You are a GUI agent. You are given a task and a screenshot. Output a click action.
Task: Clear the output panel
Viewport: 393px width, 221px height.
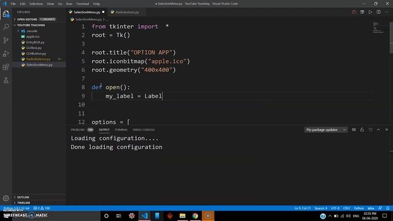coord(354,130)
